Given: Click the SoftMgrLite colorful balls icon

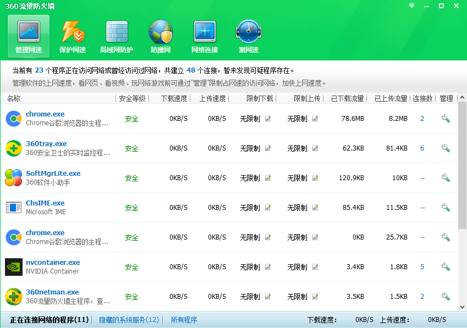Looking at the screenshot, I should pyautogui.click(x=14, y=178).
